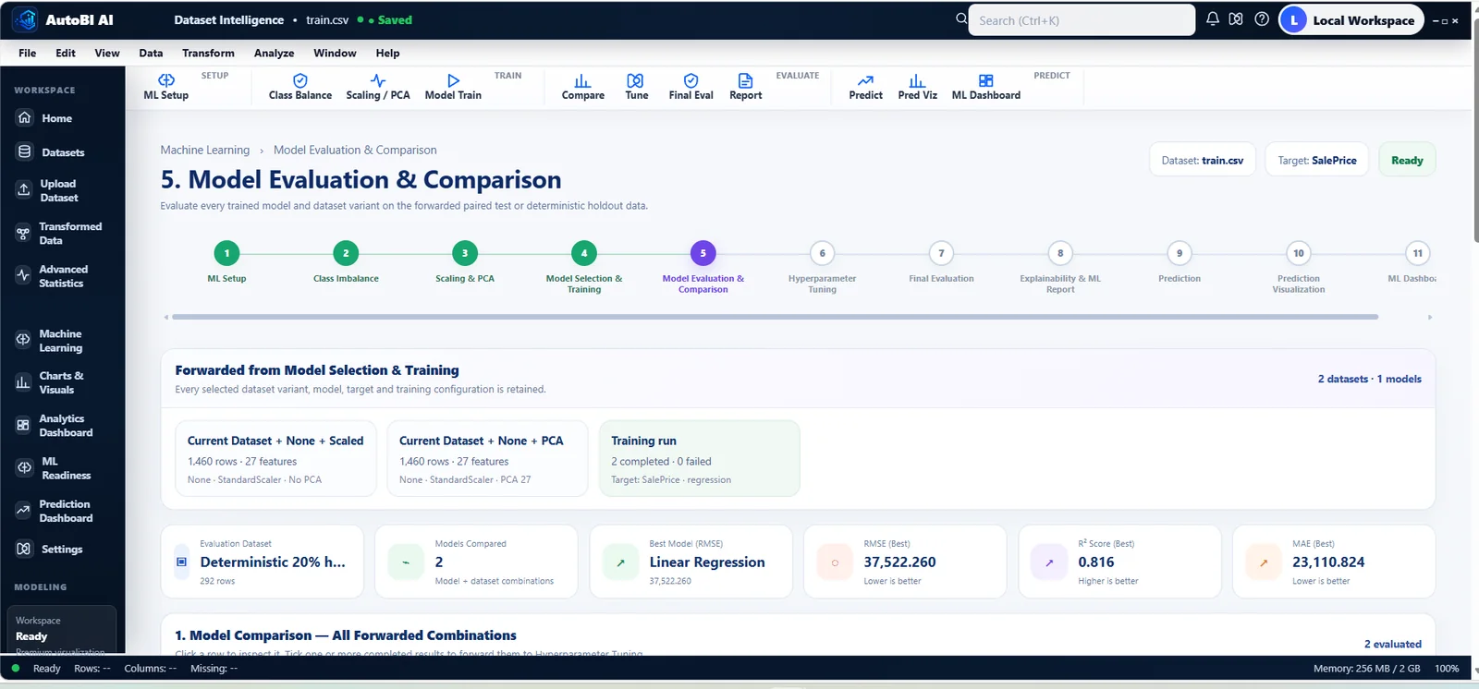
Task: Click the R² Score 0.816 card
Action: pos(1119,562)
